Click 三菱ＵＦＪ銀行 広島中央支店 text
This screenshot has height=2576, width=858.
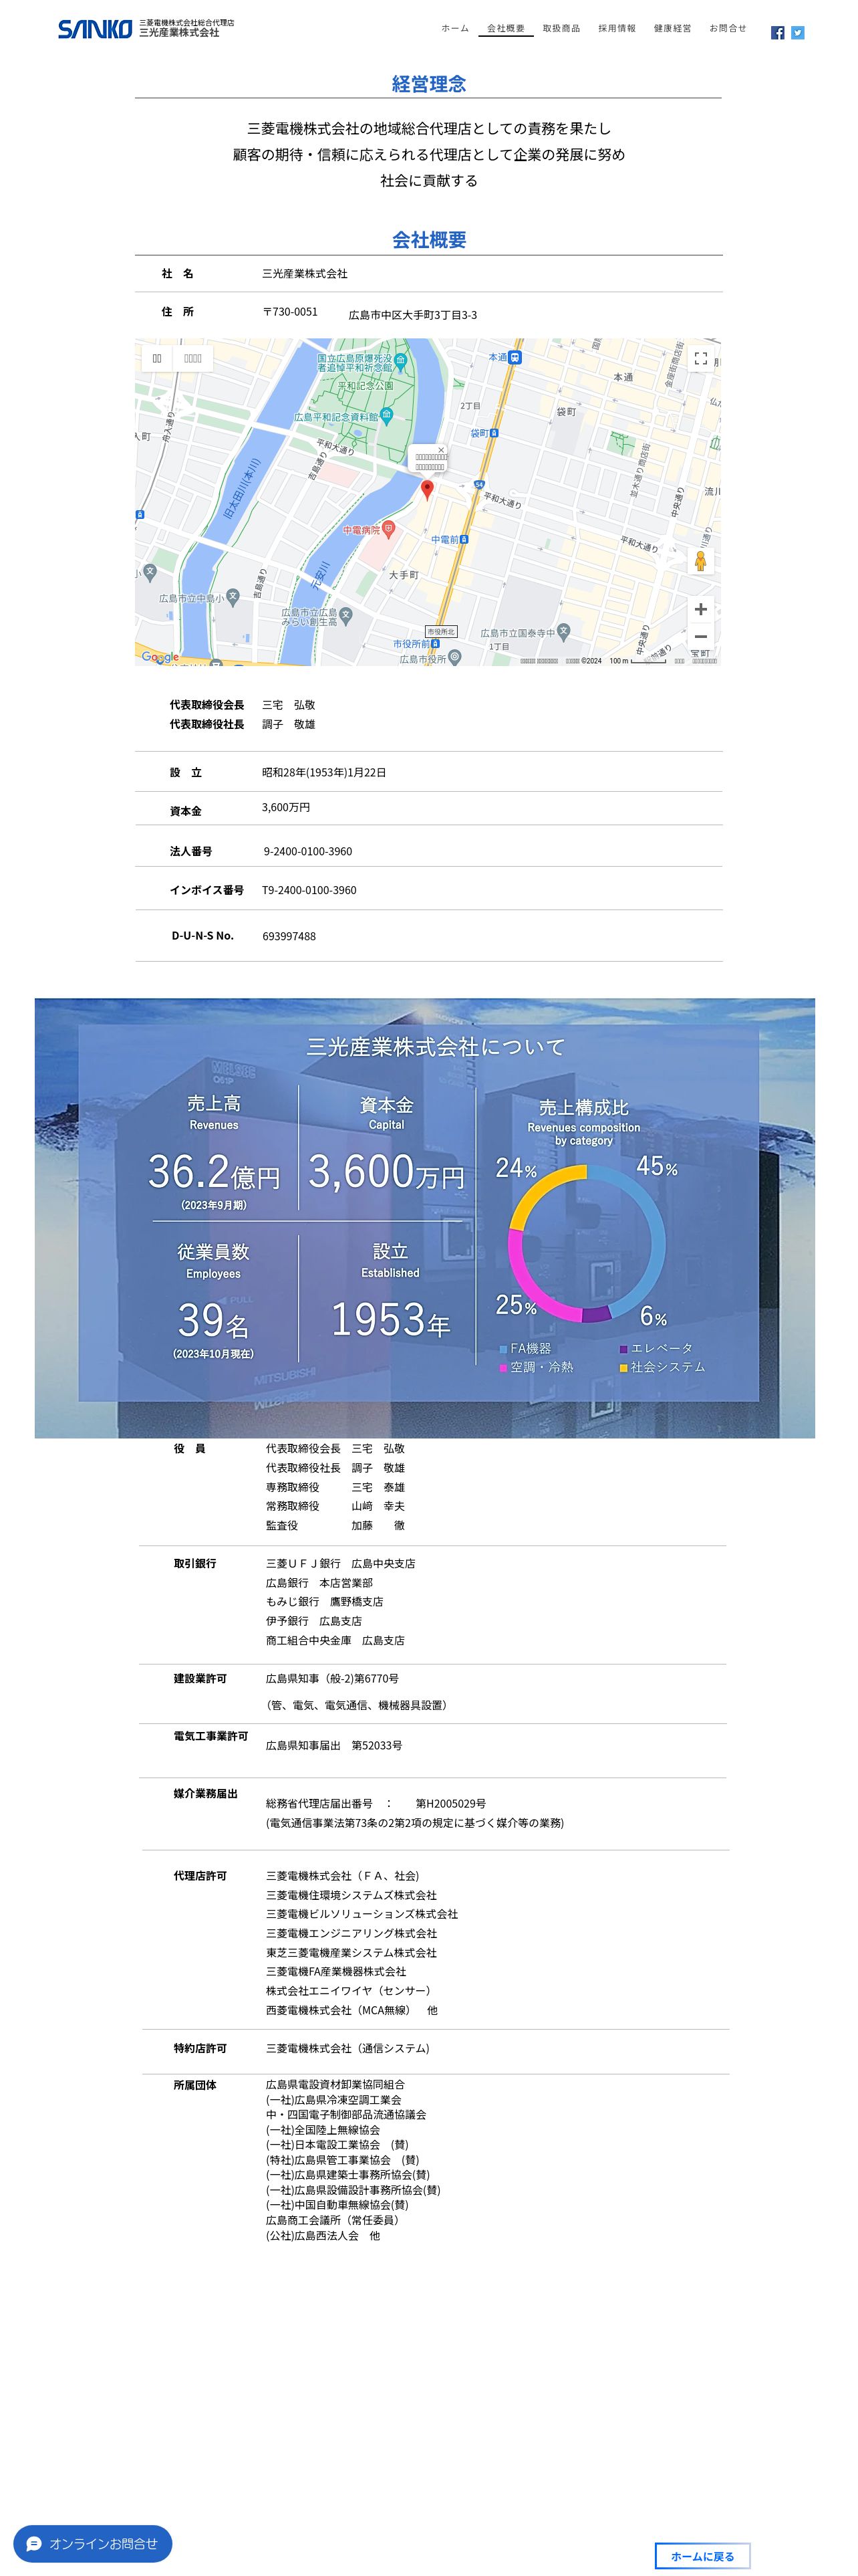(339, 1563)
